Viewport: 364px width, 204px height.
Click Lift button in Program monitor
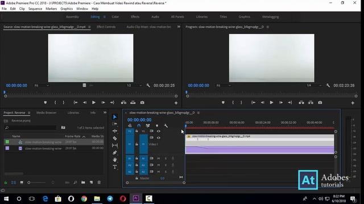click(301, 103)
